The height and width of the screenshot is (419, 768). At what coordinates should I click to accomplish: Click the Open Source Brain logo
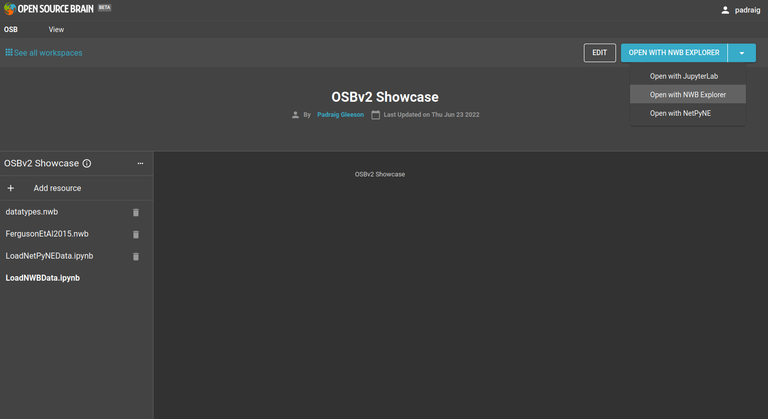point(49,9)
